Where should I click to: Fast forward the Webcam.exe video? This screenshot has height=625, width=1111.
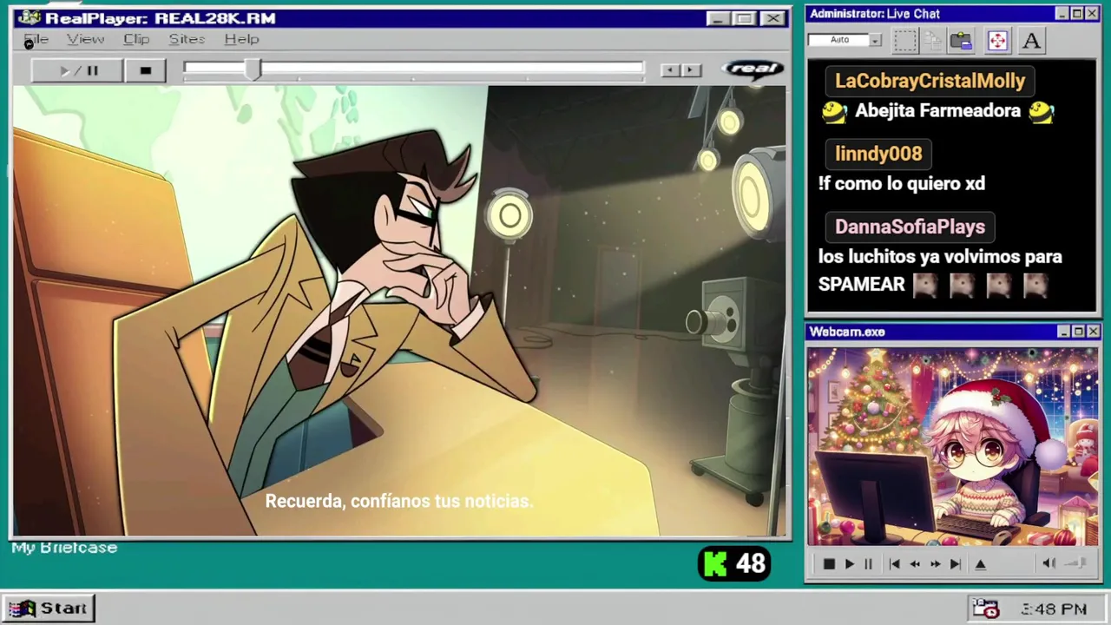tap(935, 563)
